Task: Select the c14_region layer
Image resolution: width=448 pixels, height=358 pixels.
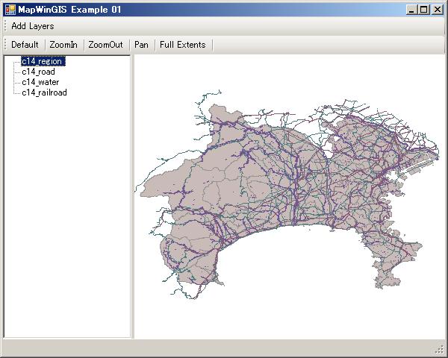Action: pos(43,61)
